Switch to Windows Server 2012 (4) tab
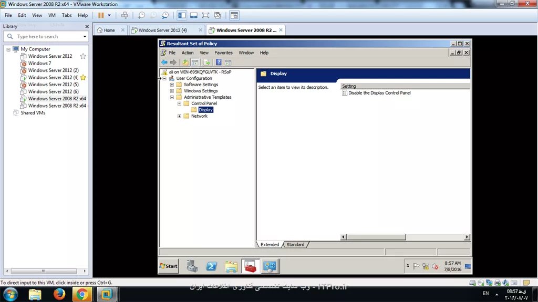This screenshot has width=538, height=302. pyautogui.click(x=163, y=30)
